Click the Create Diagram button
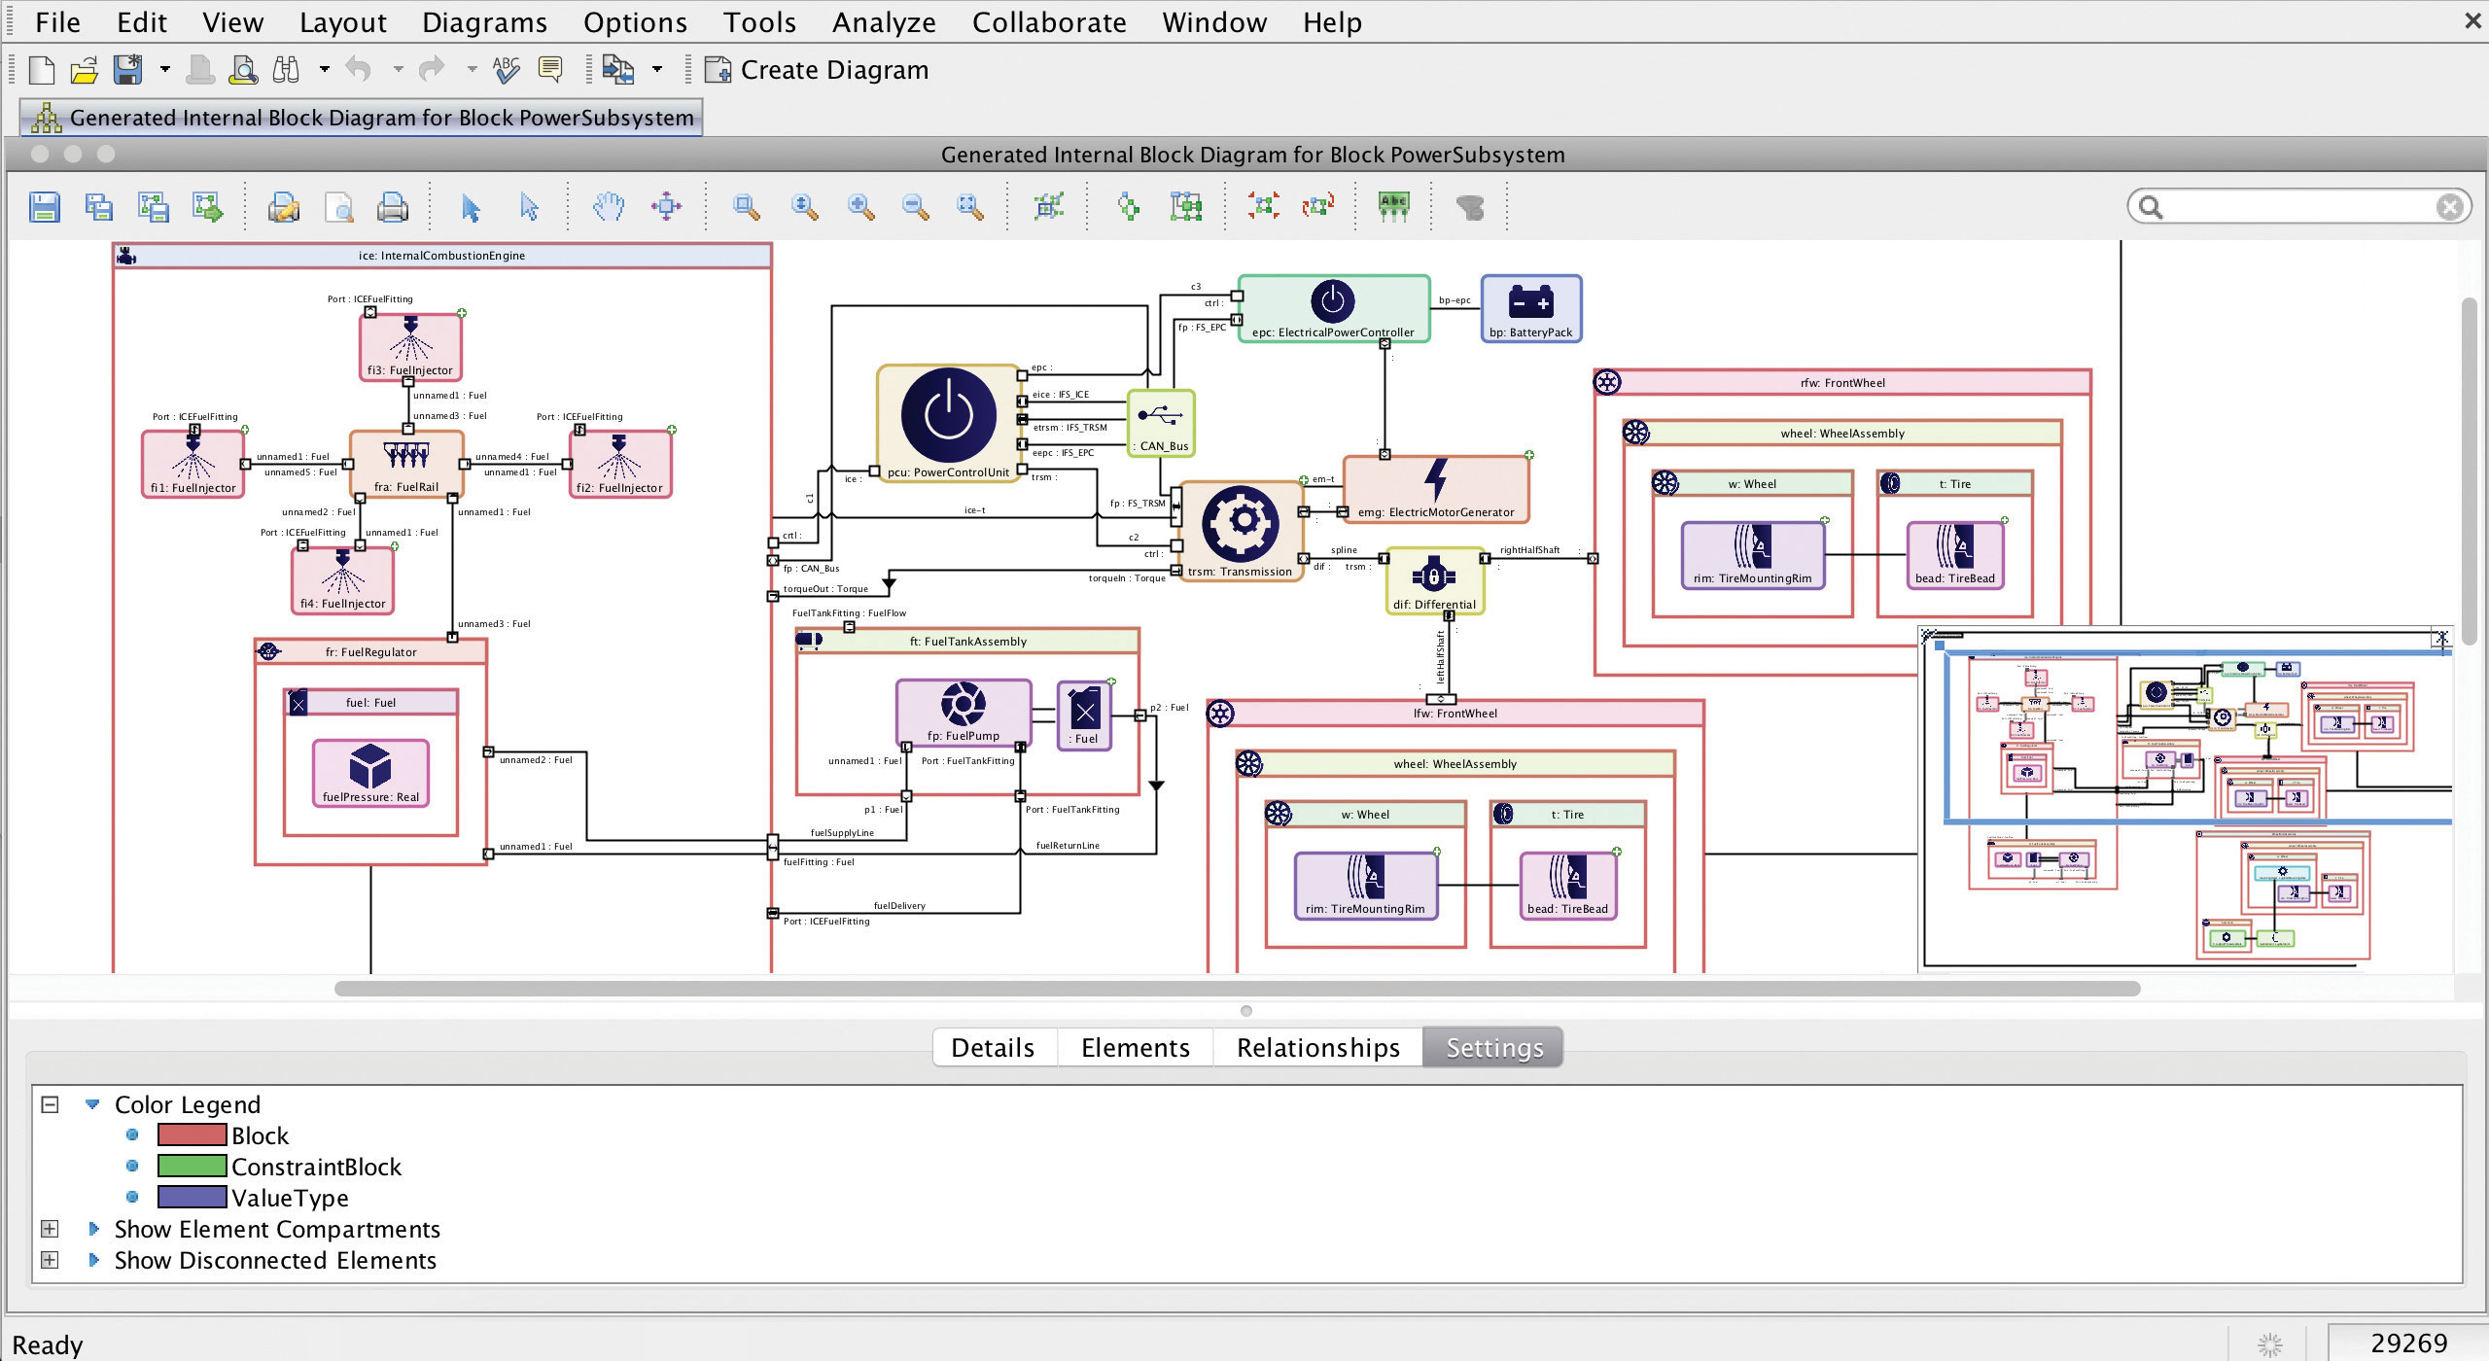This screenshot has width=2489, height=1361. [818, 70]
